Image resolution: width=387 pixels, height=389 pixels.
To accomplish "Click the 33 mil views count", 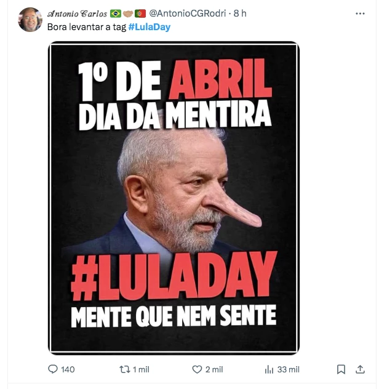I will [288, 369].
